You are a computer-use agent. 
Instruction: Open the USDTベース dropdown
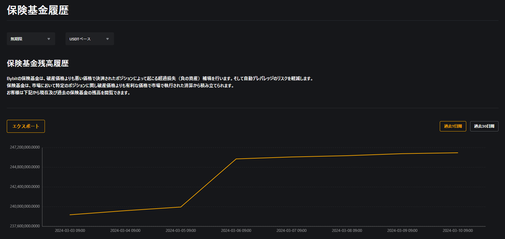click(90, 39)
